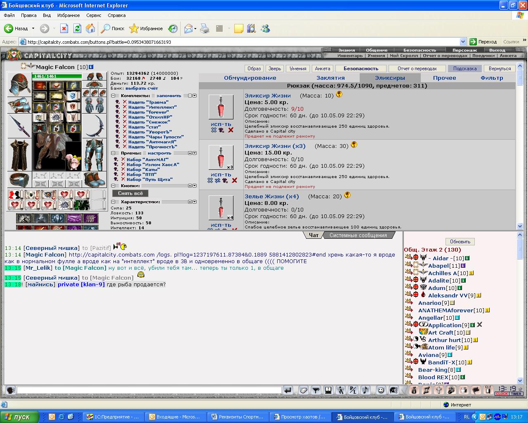Click the info icon next to Magic Falcon [10]
528x423 pixels.
(x=91, y=67)
